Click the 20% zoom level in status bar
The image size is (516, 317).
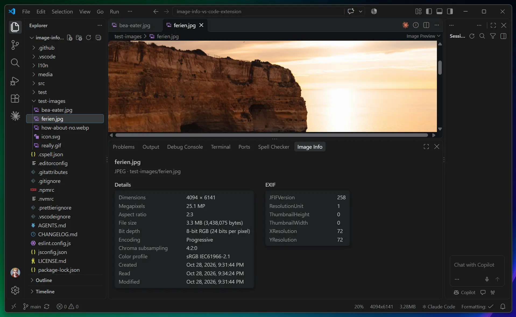pos(359,306)
